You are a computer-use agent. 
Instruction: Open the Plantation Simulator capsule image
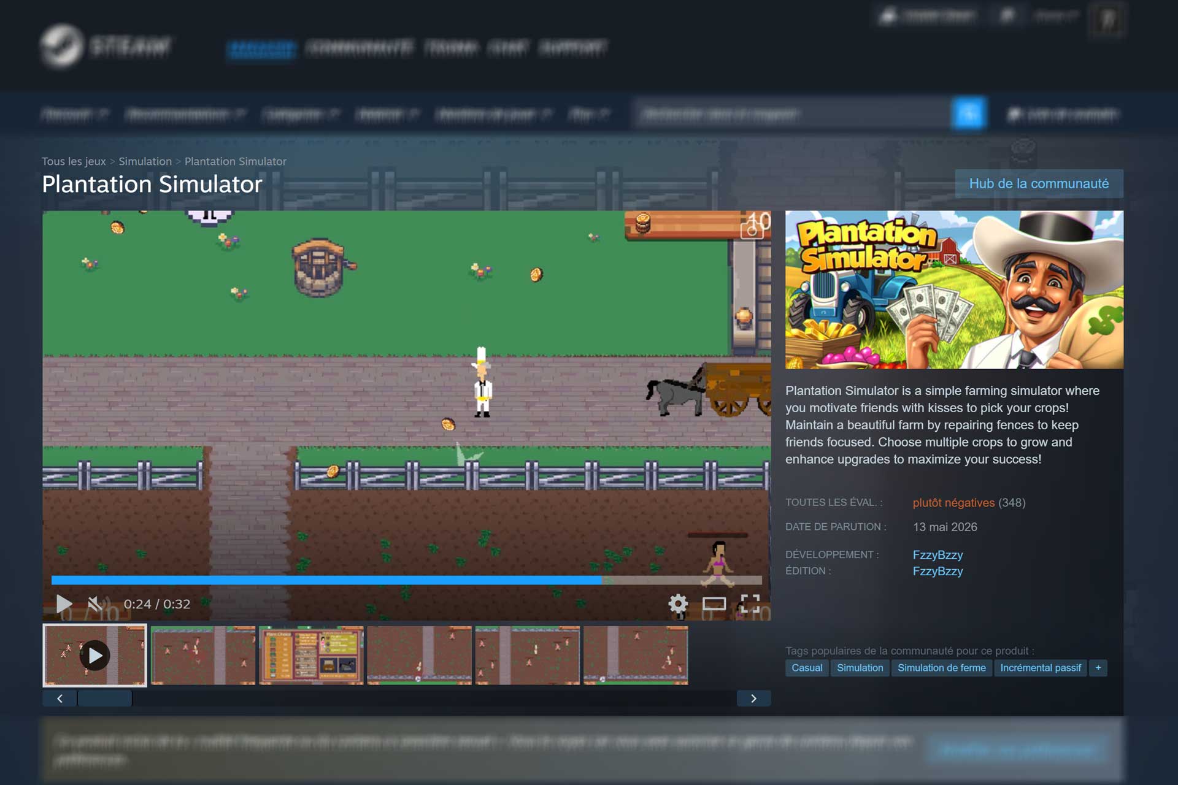pos(954,289)
